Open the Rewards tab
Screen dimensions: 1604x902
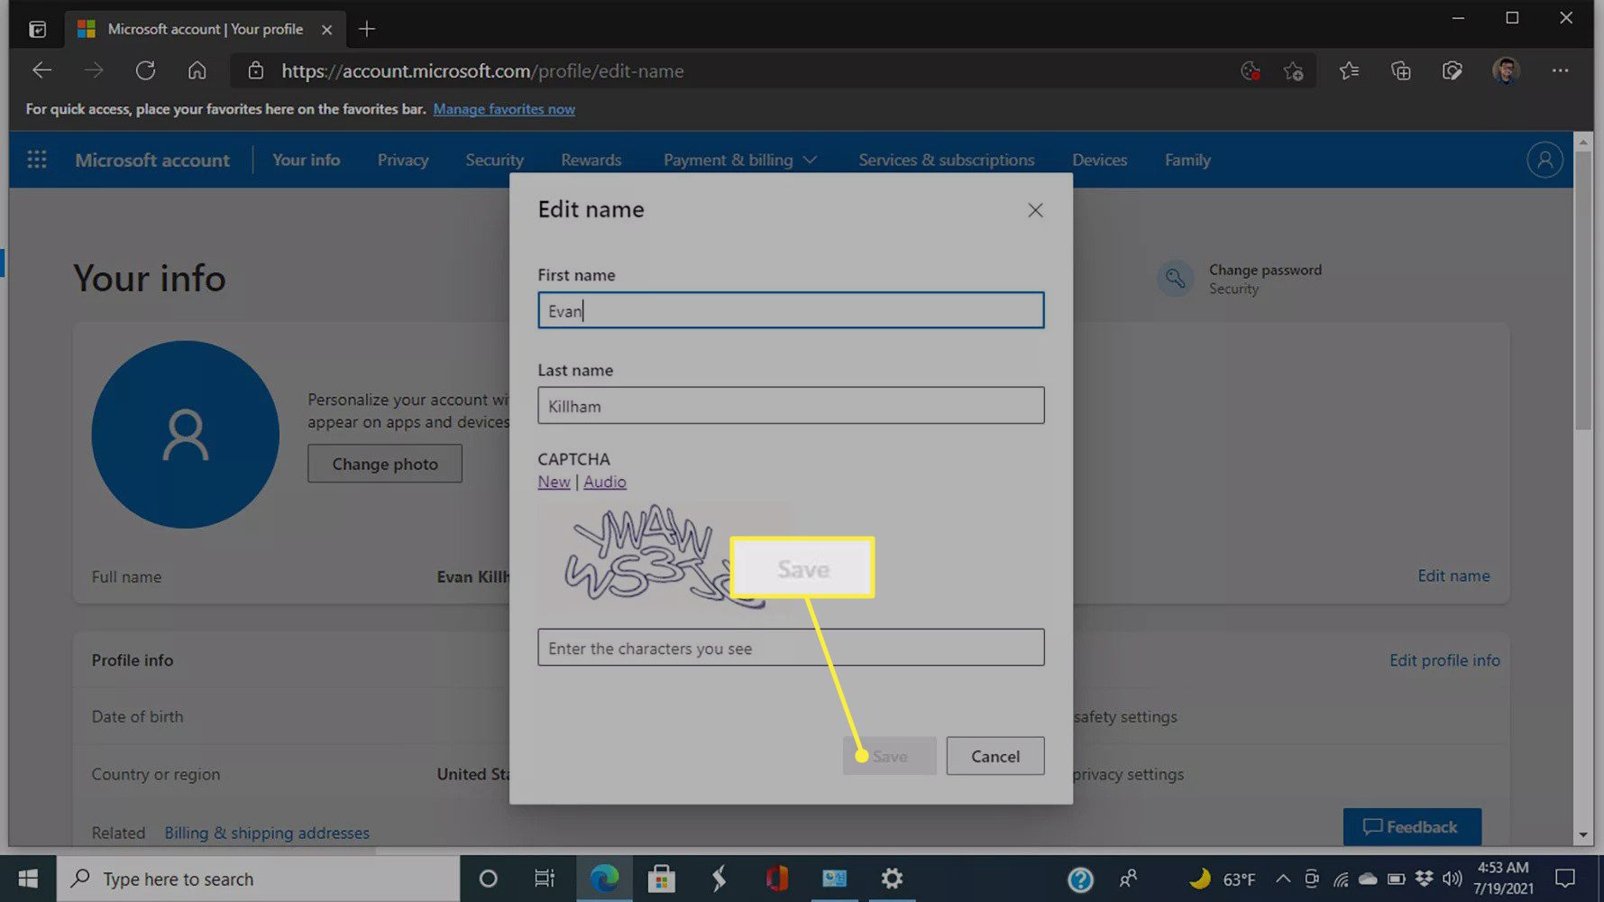click(591, 160)
